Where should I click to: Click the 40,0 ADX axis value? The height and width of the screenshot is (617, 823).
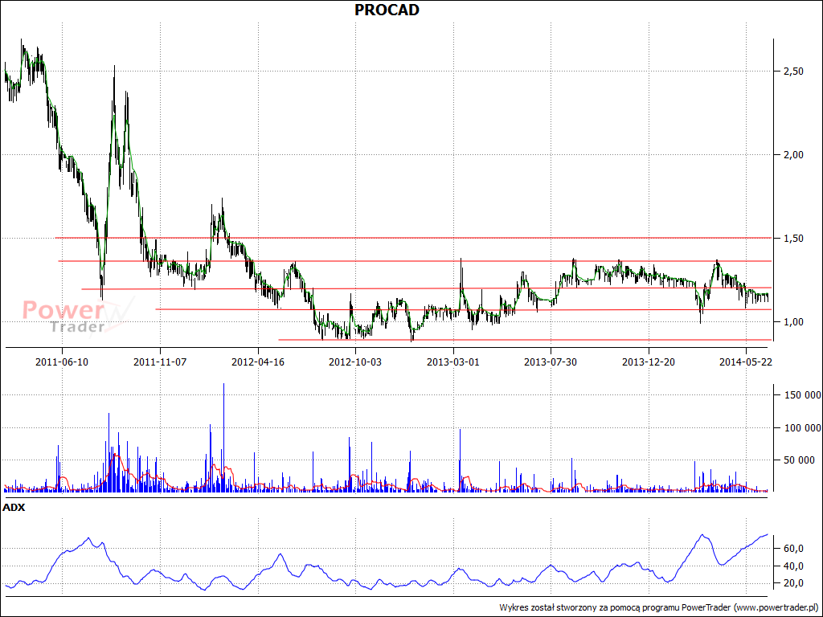(793, 566)
